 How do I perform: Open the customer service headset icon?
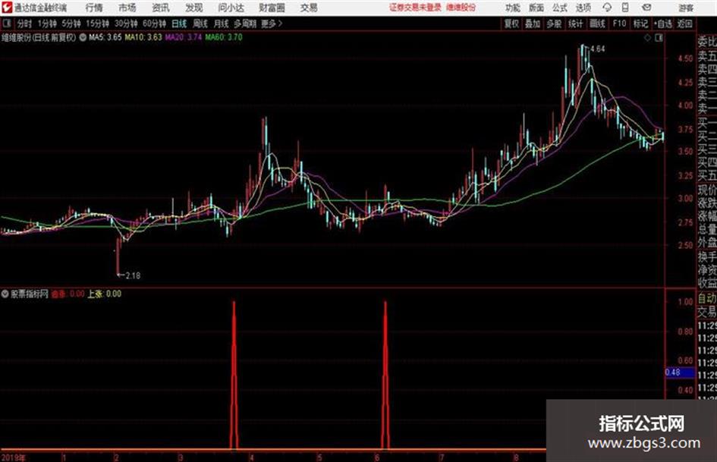tap(607, 8)
